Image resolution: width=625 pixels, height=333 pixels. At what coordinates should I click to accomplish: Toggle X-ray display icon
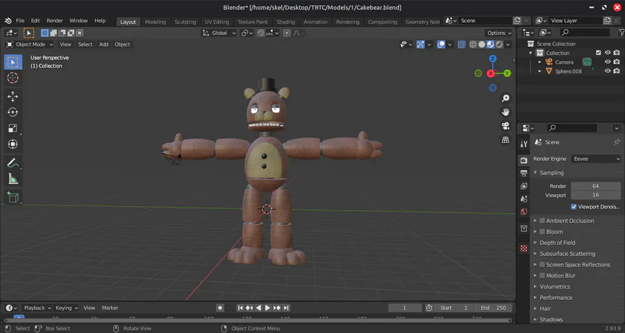(461, 44)
